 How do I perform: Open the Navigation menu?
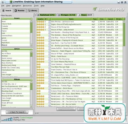(17, 6)
